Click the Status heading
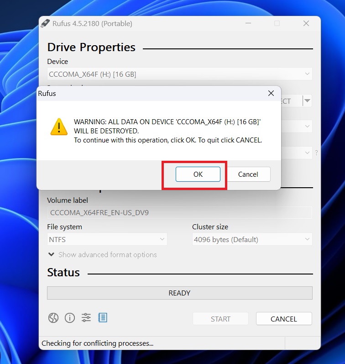Viewport: 345px width, 364px height. pyautogui.click(x=63, y=272)
